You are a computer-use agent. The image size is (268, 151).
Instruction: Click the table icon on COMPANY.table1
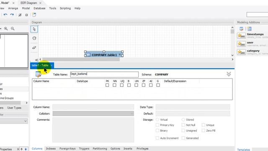pyautogui.click(x=88, y=55)
